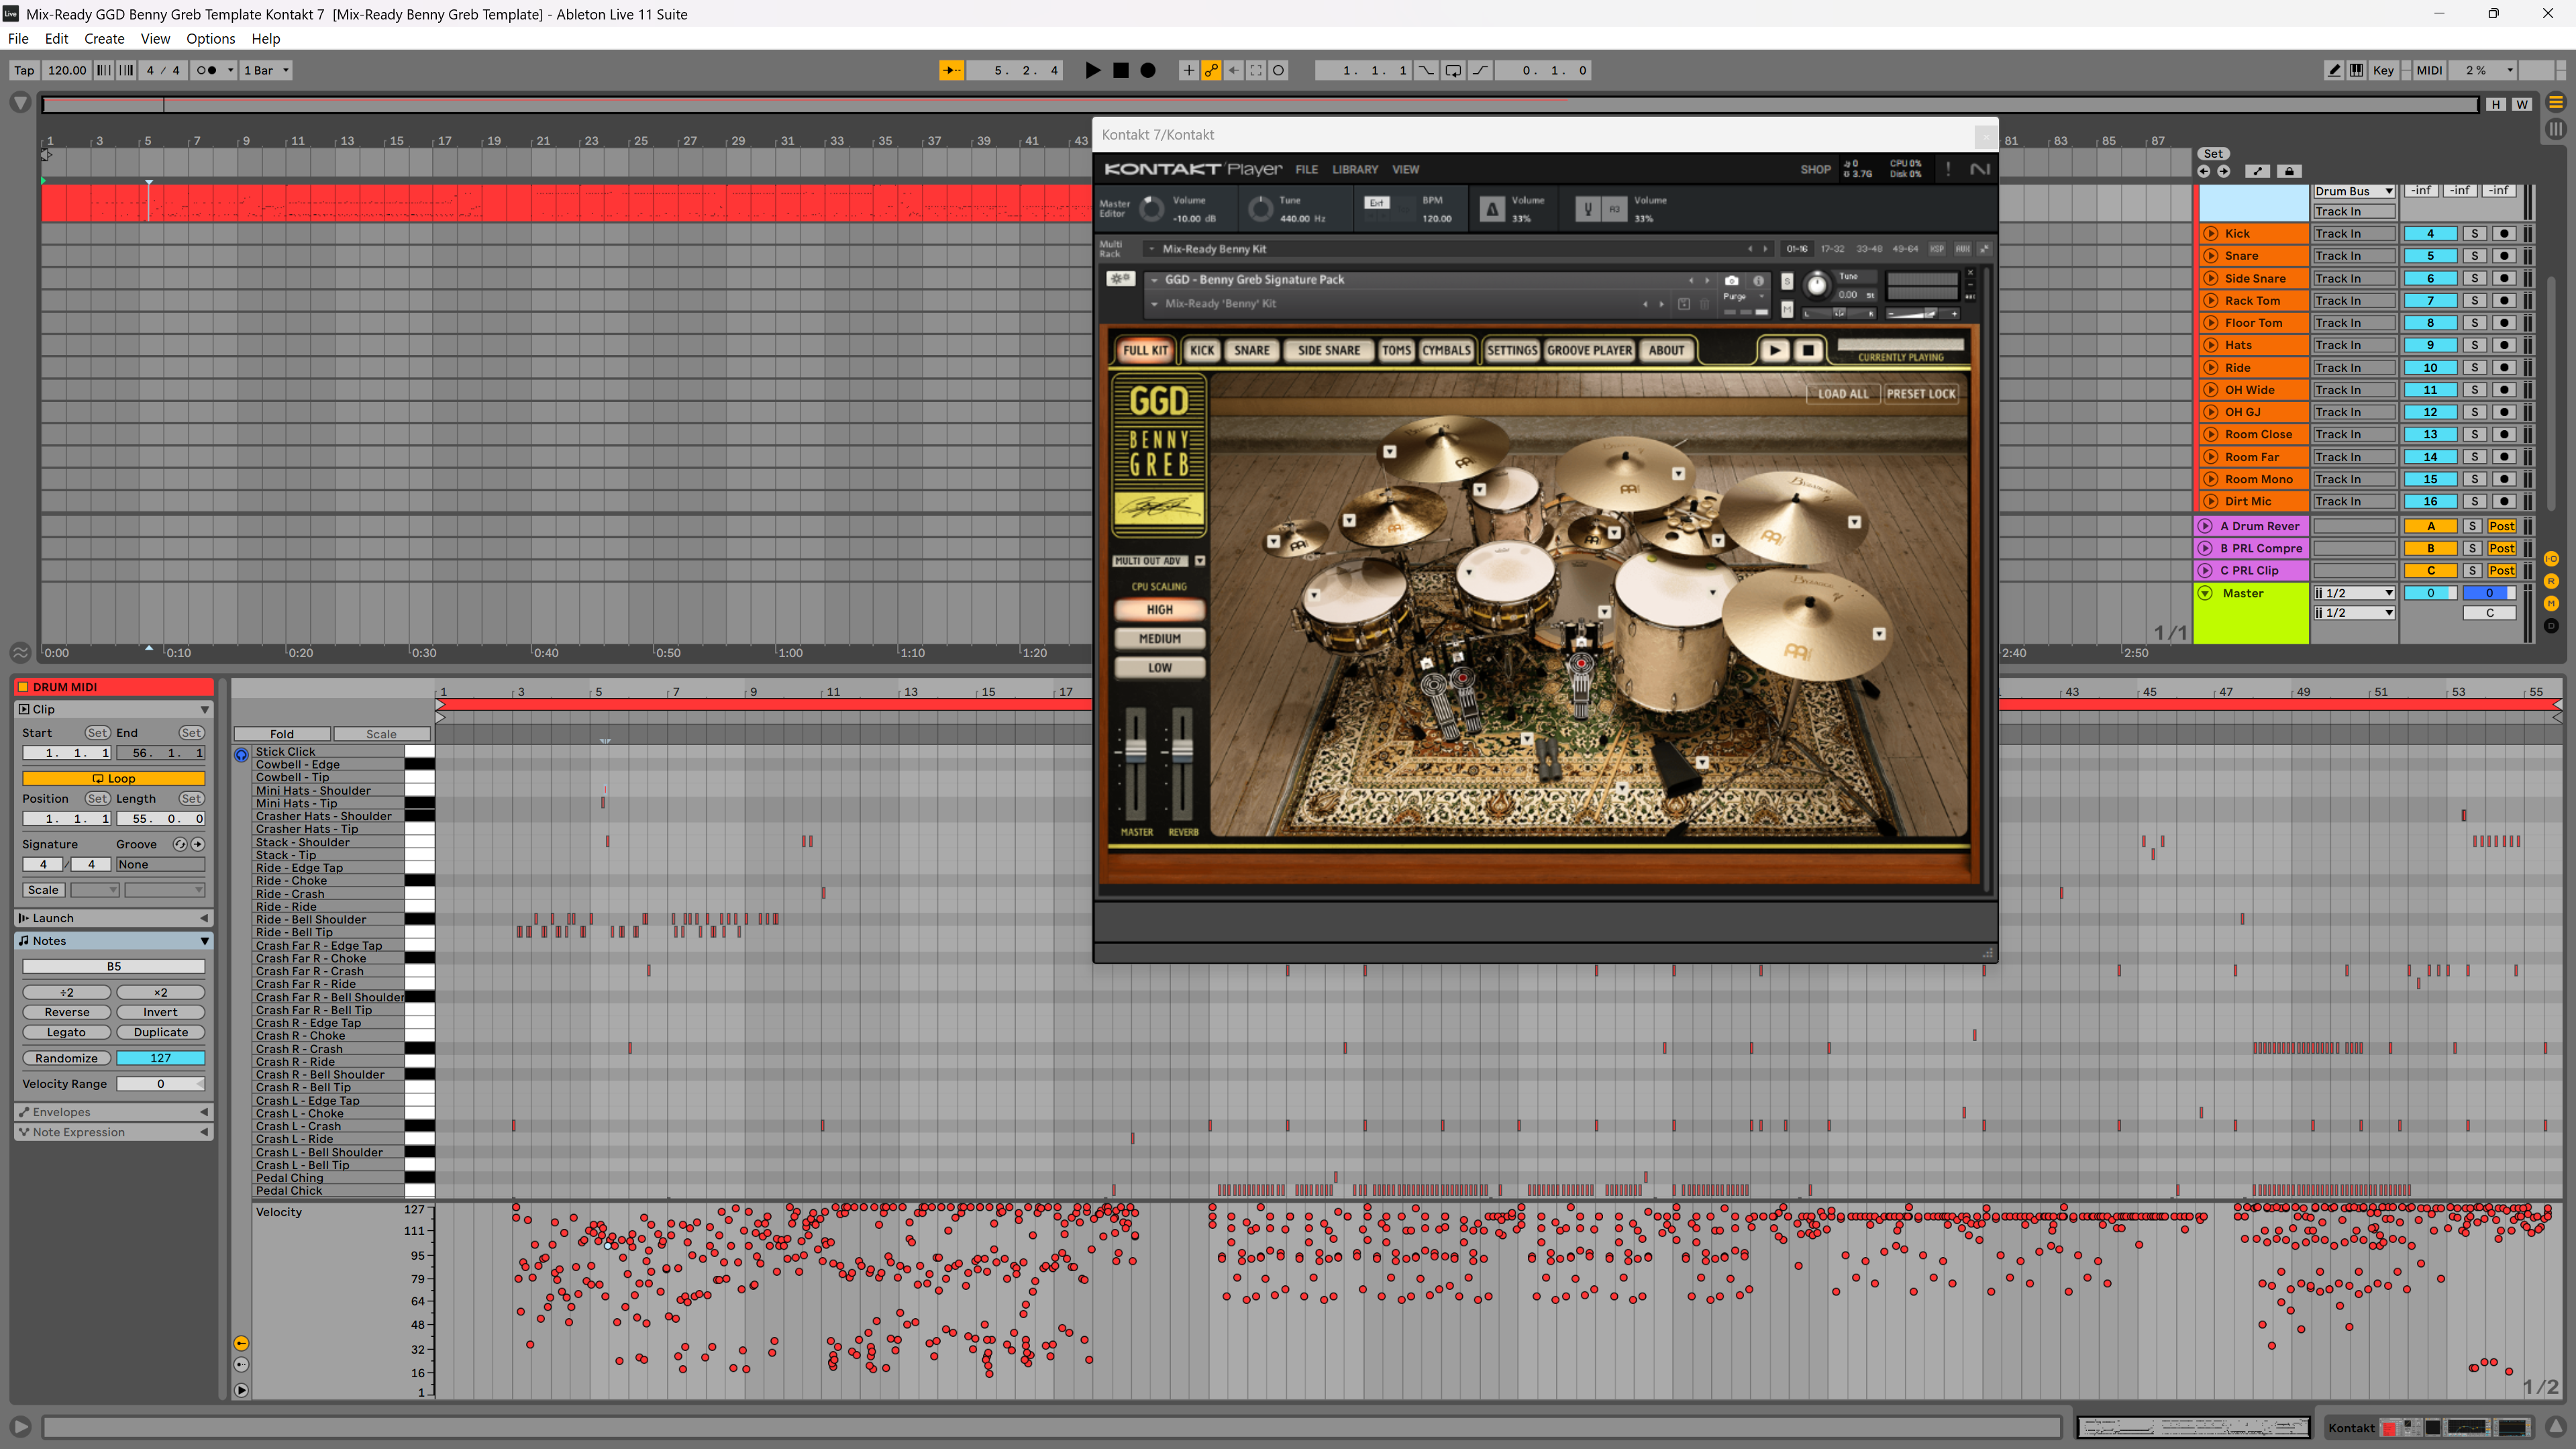Solo the Snare track
This screenshot has height=1449, width=2576.
2474,256
